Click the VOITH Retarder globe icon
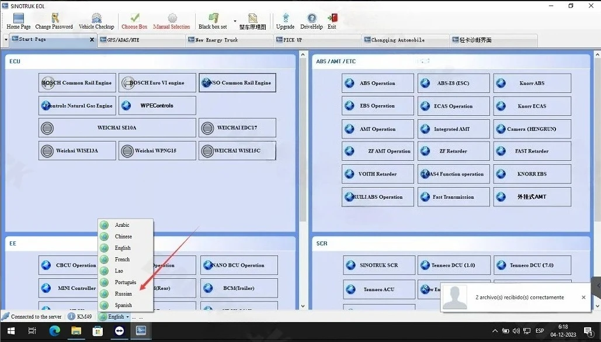The image size is (601, 342). click(x=349, y=174)
